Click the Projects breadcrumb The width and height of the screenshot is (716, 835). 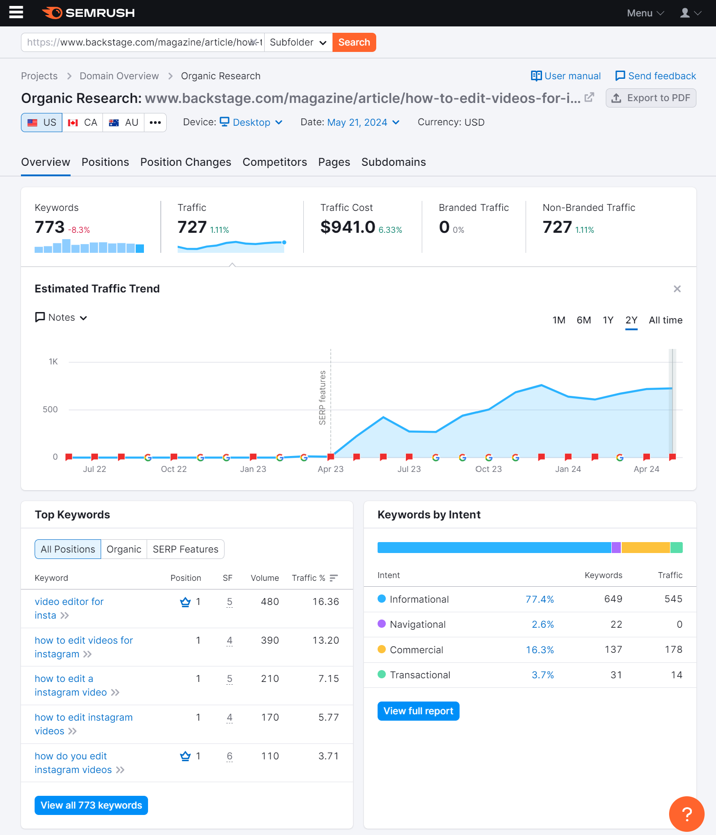tap(39, 76)
